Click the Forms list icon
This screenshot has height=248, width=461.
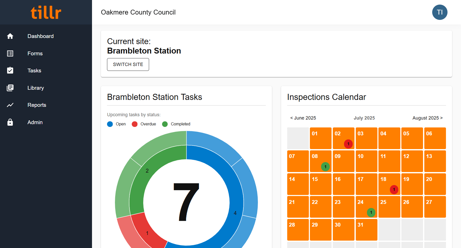[10, 54]
